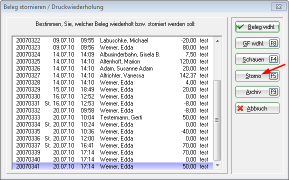Select receipt 20070324 Albusinderbahn, Gisela B.
Screen dimensions: 289x180
tap(112, 54)
